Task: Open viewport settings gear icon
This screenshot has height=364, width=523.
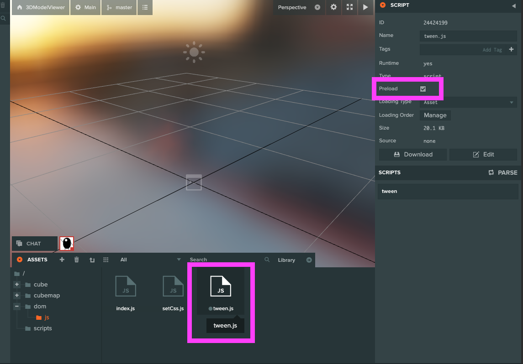Action: point(333,7)
